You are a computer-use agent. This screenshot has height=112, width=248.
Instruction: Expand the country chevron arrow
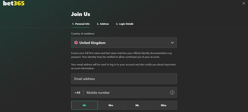172,43
